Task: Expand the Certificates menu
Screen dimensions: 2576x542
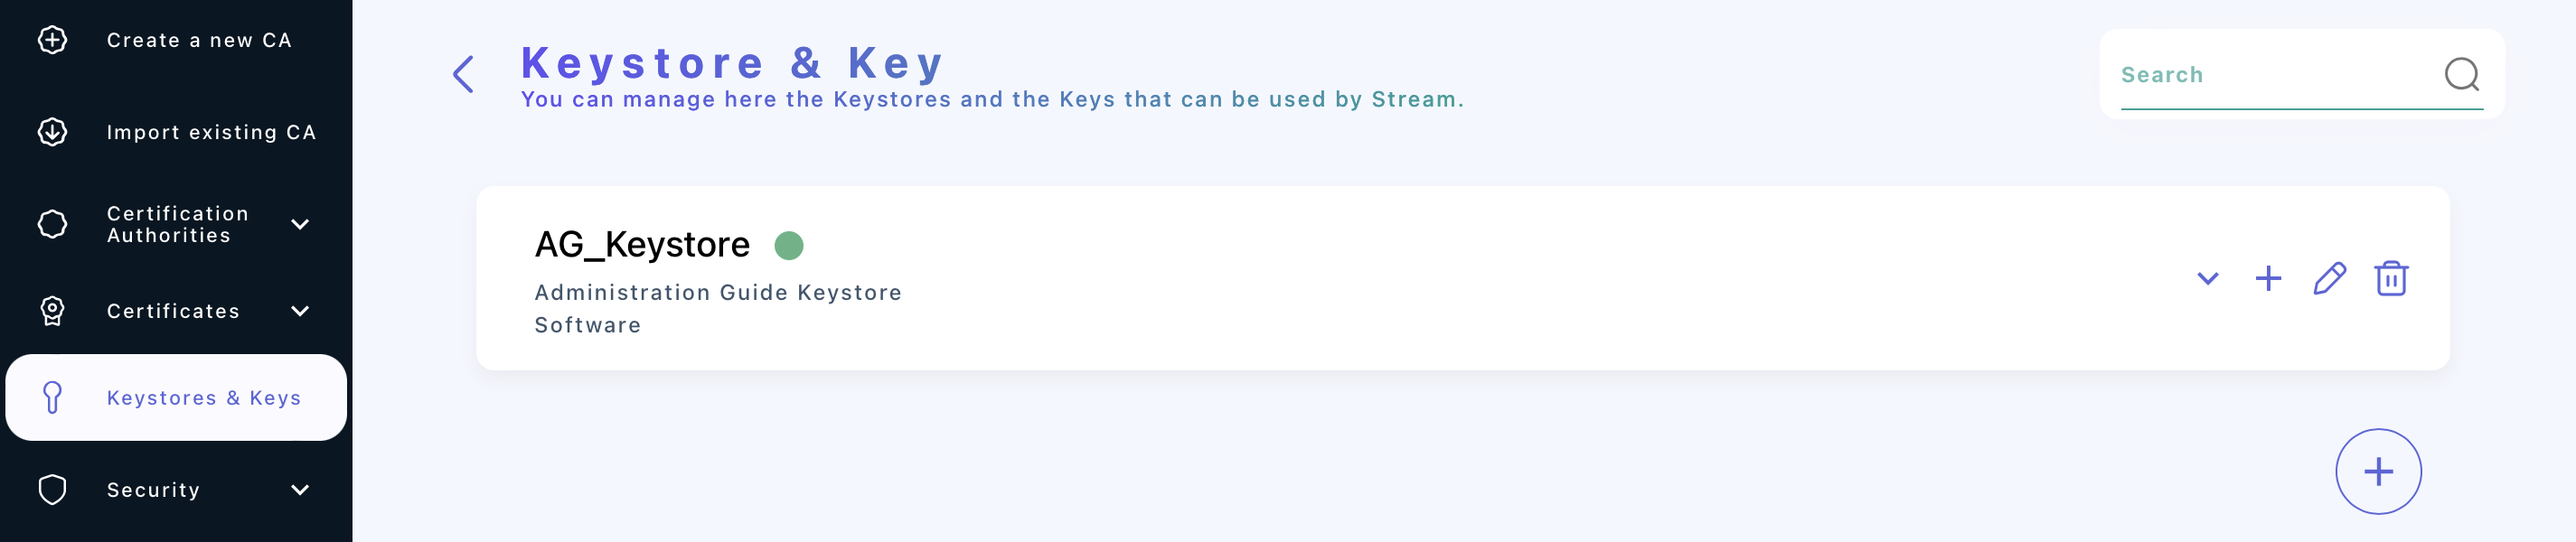Action: 300,311
